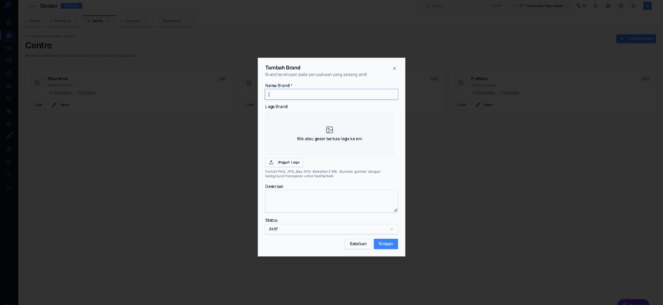Open the dashboard grid icon in sidebar
Image resolution: width=663 pixels, height=305 pixels.
pos(9,23)
